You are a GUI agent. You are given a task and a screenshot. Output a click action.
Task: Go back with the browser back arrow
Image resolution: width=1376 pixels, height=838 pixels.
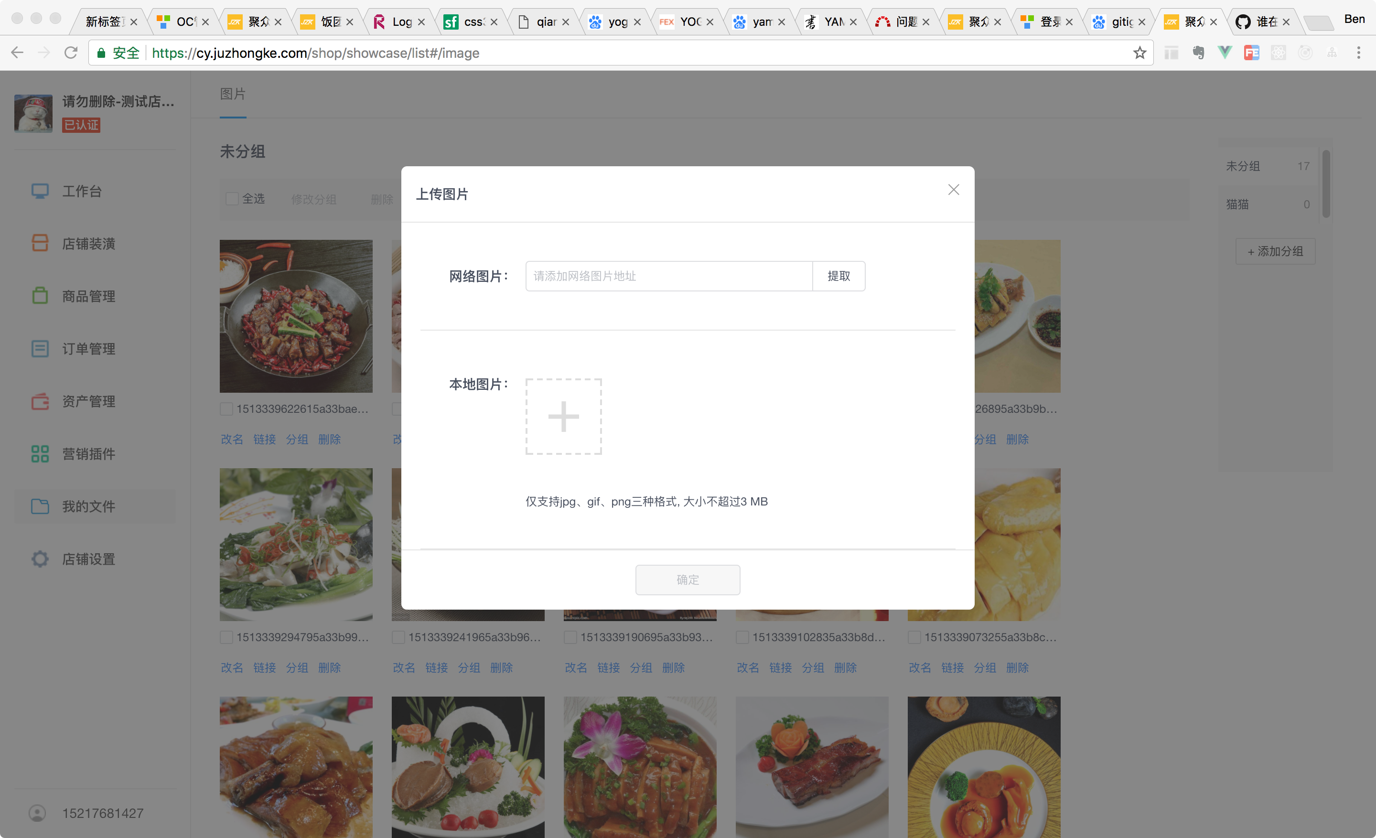17,53
